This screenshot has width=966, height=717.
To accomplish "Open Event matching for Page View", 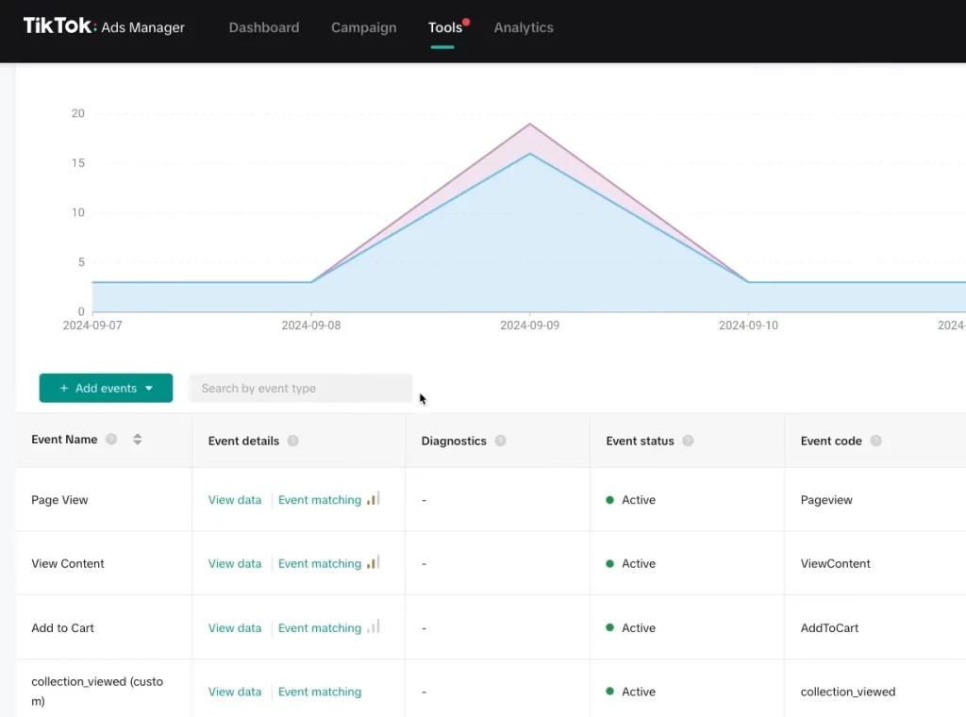I will click(320, 500).
